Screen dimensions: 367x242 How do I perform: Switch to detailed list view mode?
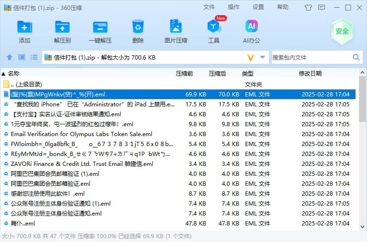click(34, 57)
